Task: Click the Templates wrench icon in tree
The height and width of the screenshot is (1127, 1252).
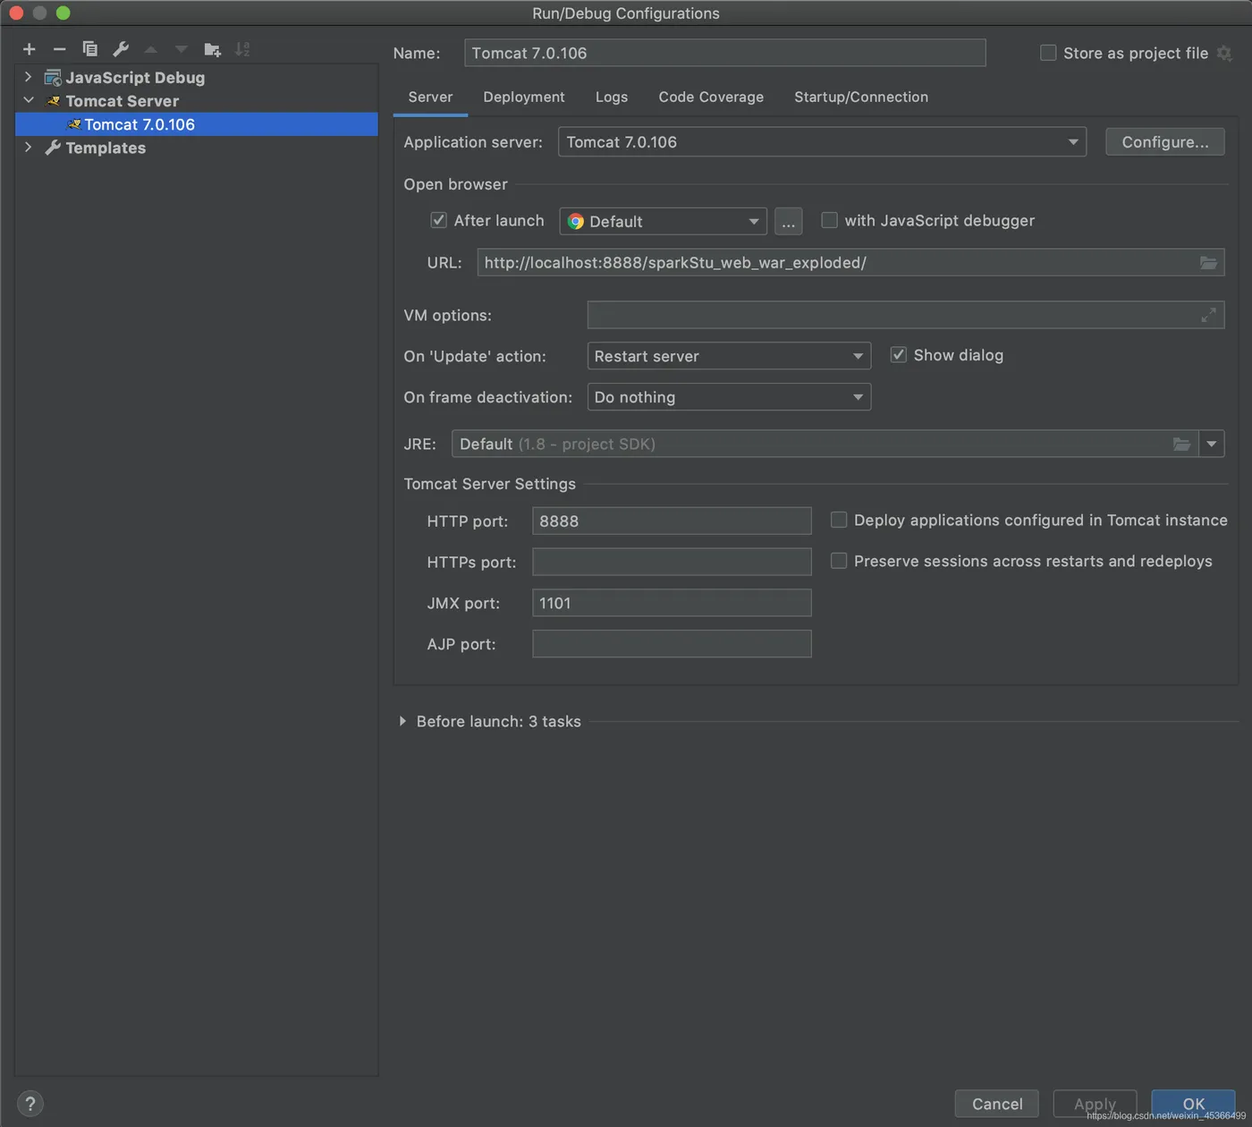Action: point(53,148)
